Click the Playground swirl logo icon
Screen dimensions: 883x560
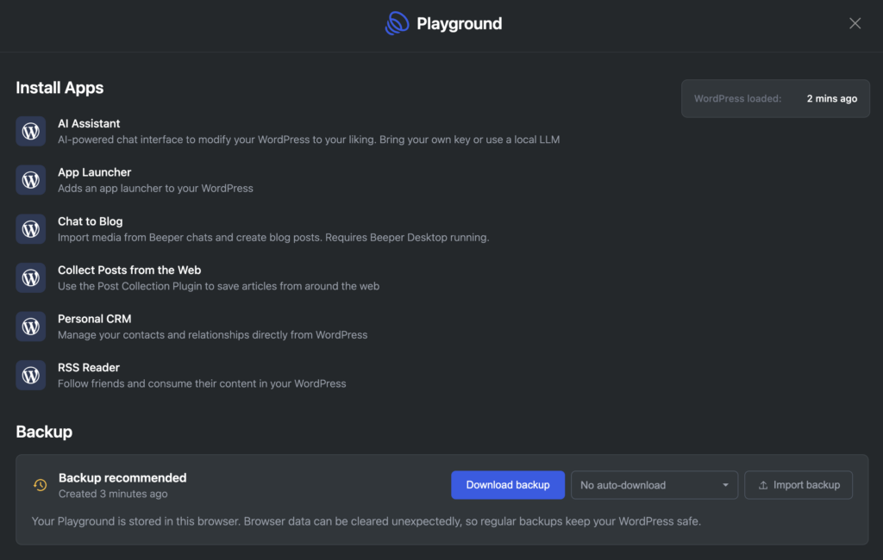tap(397, 23)
